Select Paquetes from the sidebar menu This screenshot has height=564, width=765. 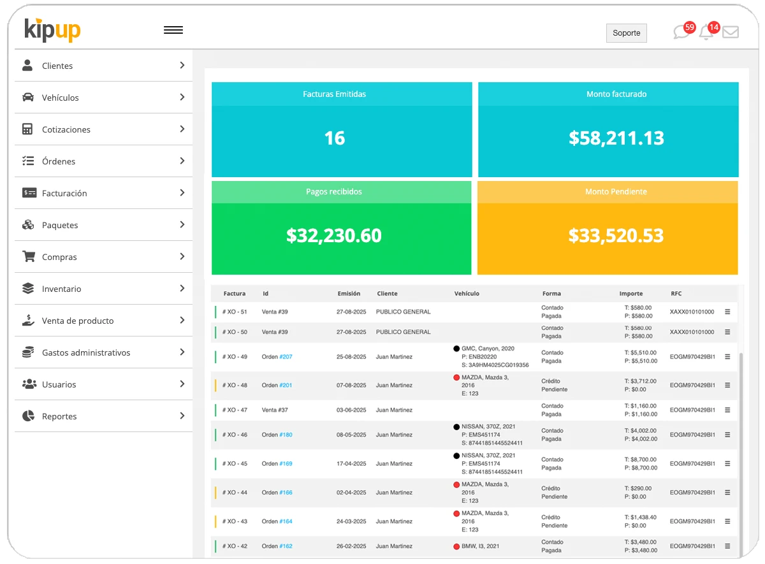(61, 224)
